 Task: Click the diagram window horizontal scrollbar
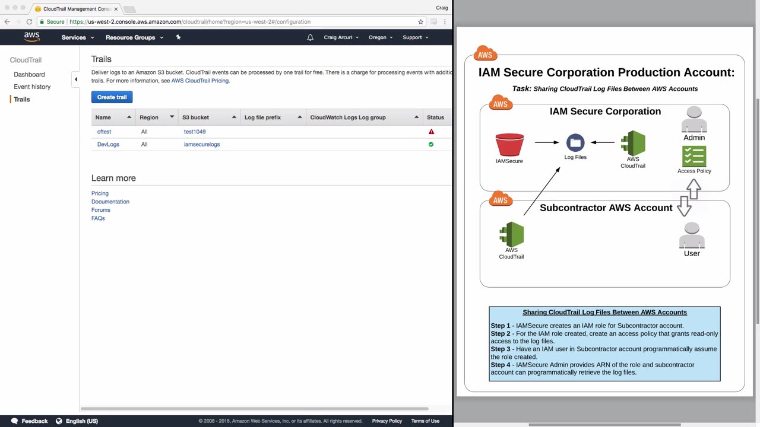(x=604, y=425)
